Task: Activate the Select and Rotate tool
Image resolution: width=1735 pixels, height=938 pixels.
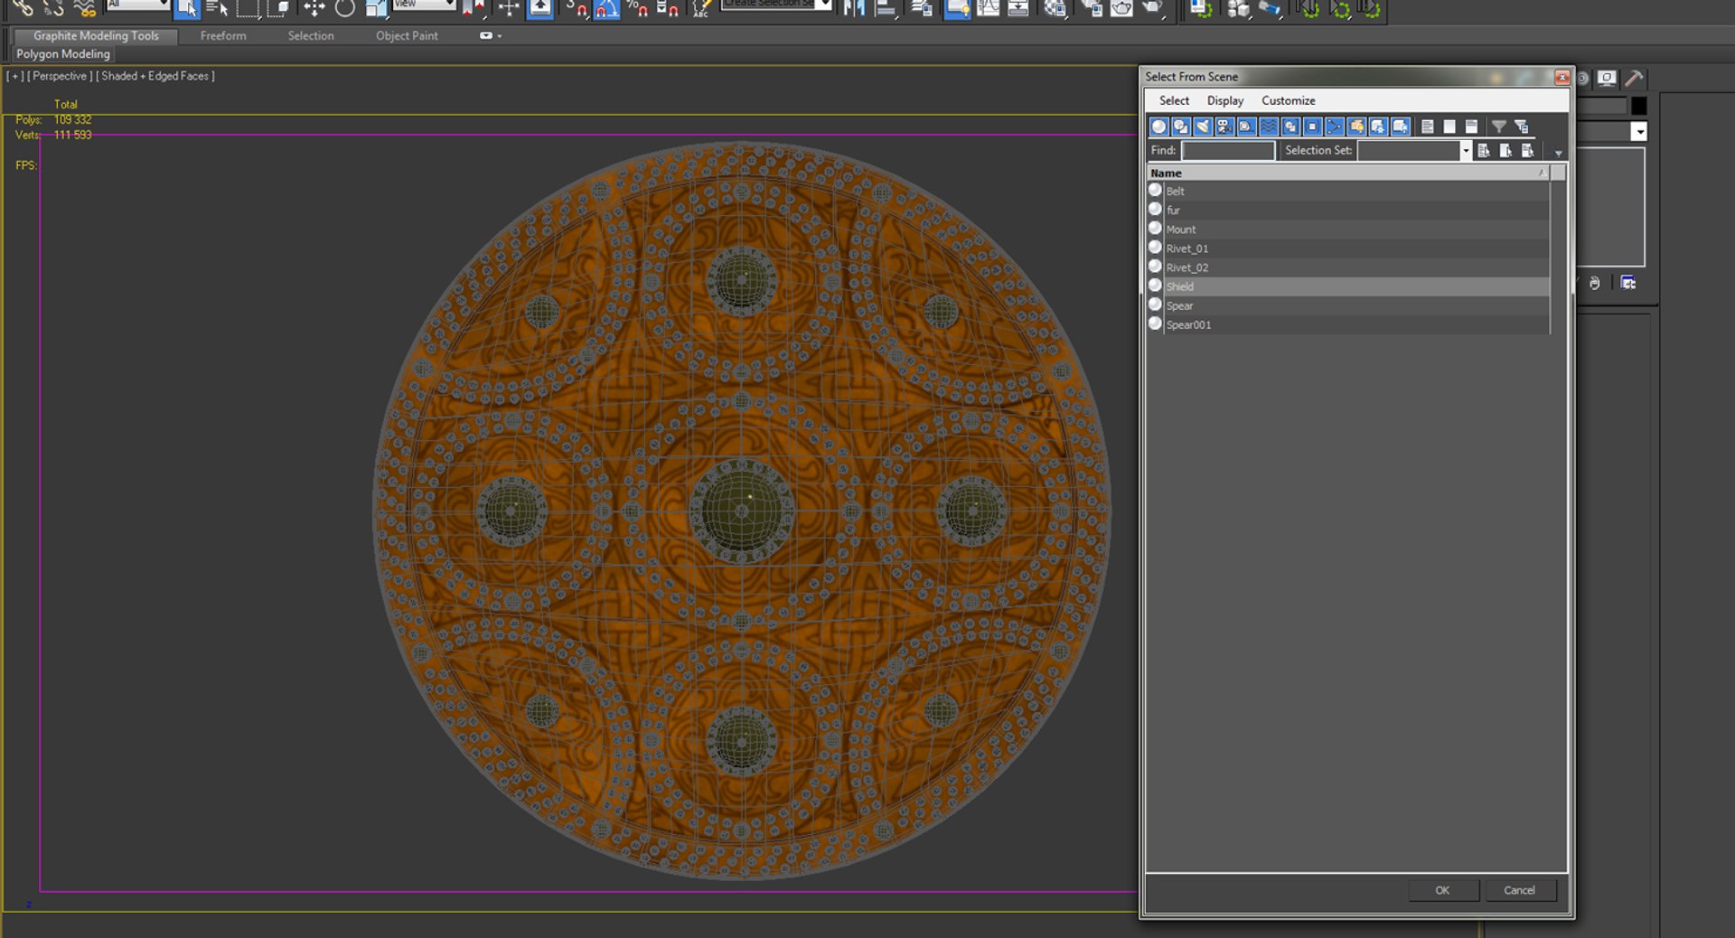Action: (x=345, y=9)
